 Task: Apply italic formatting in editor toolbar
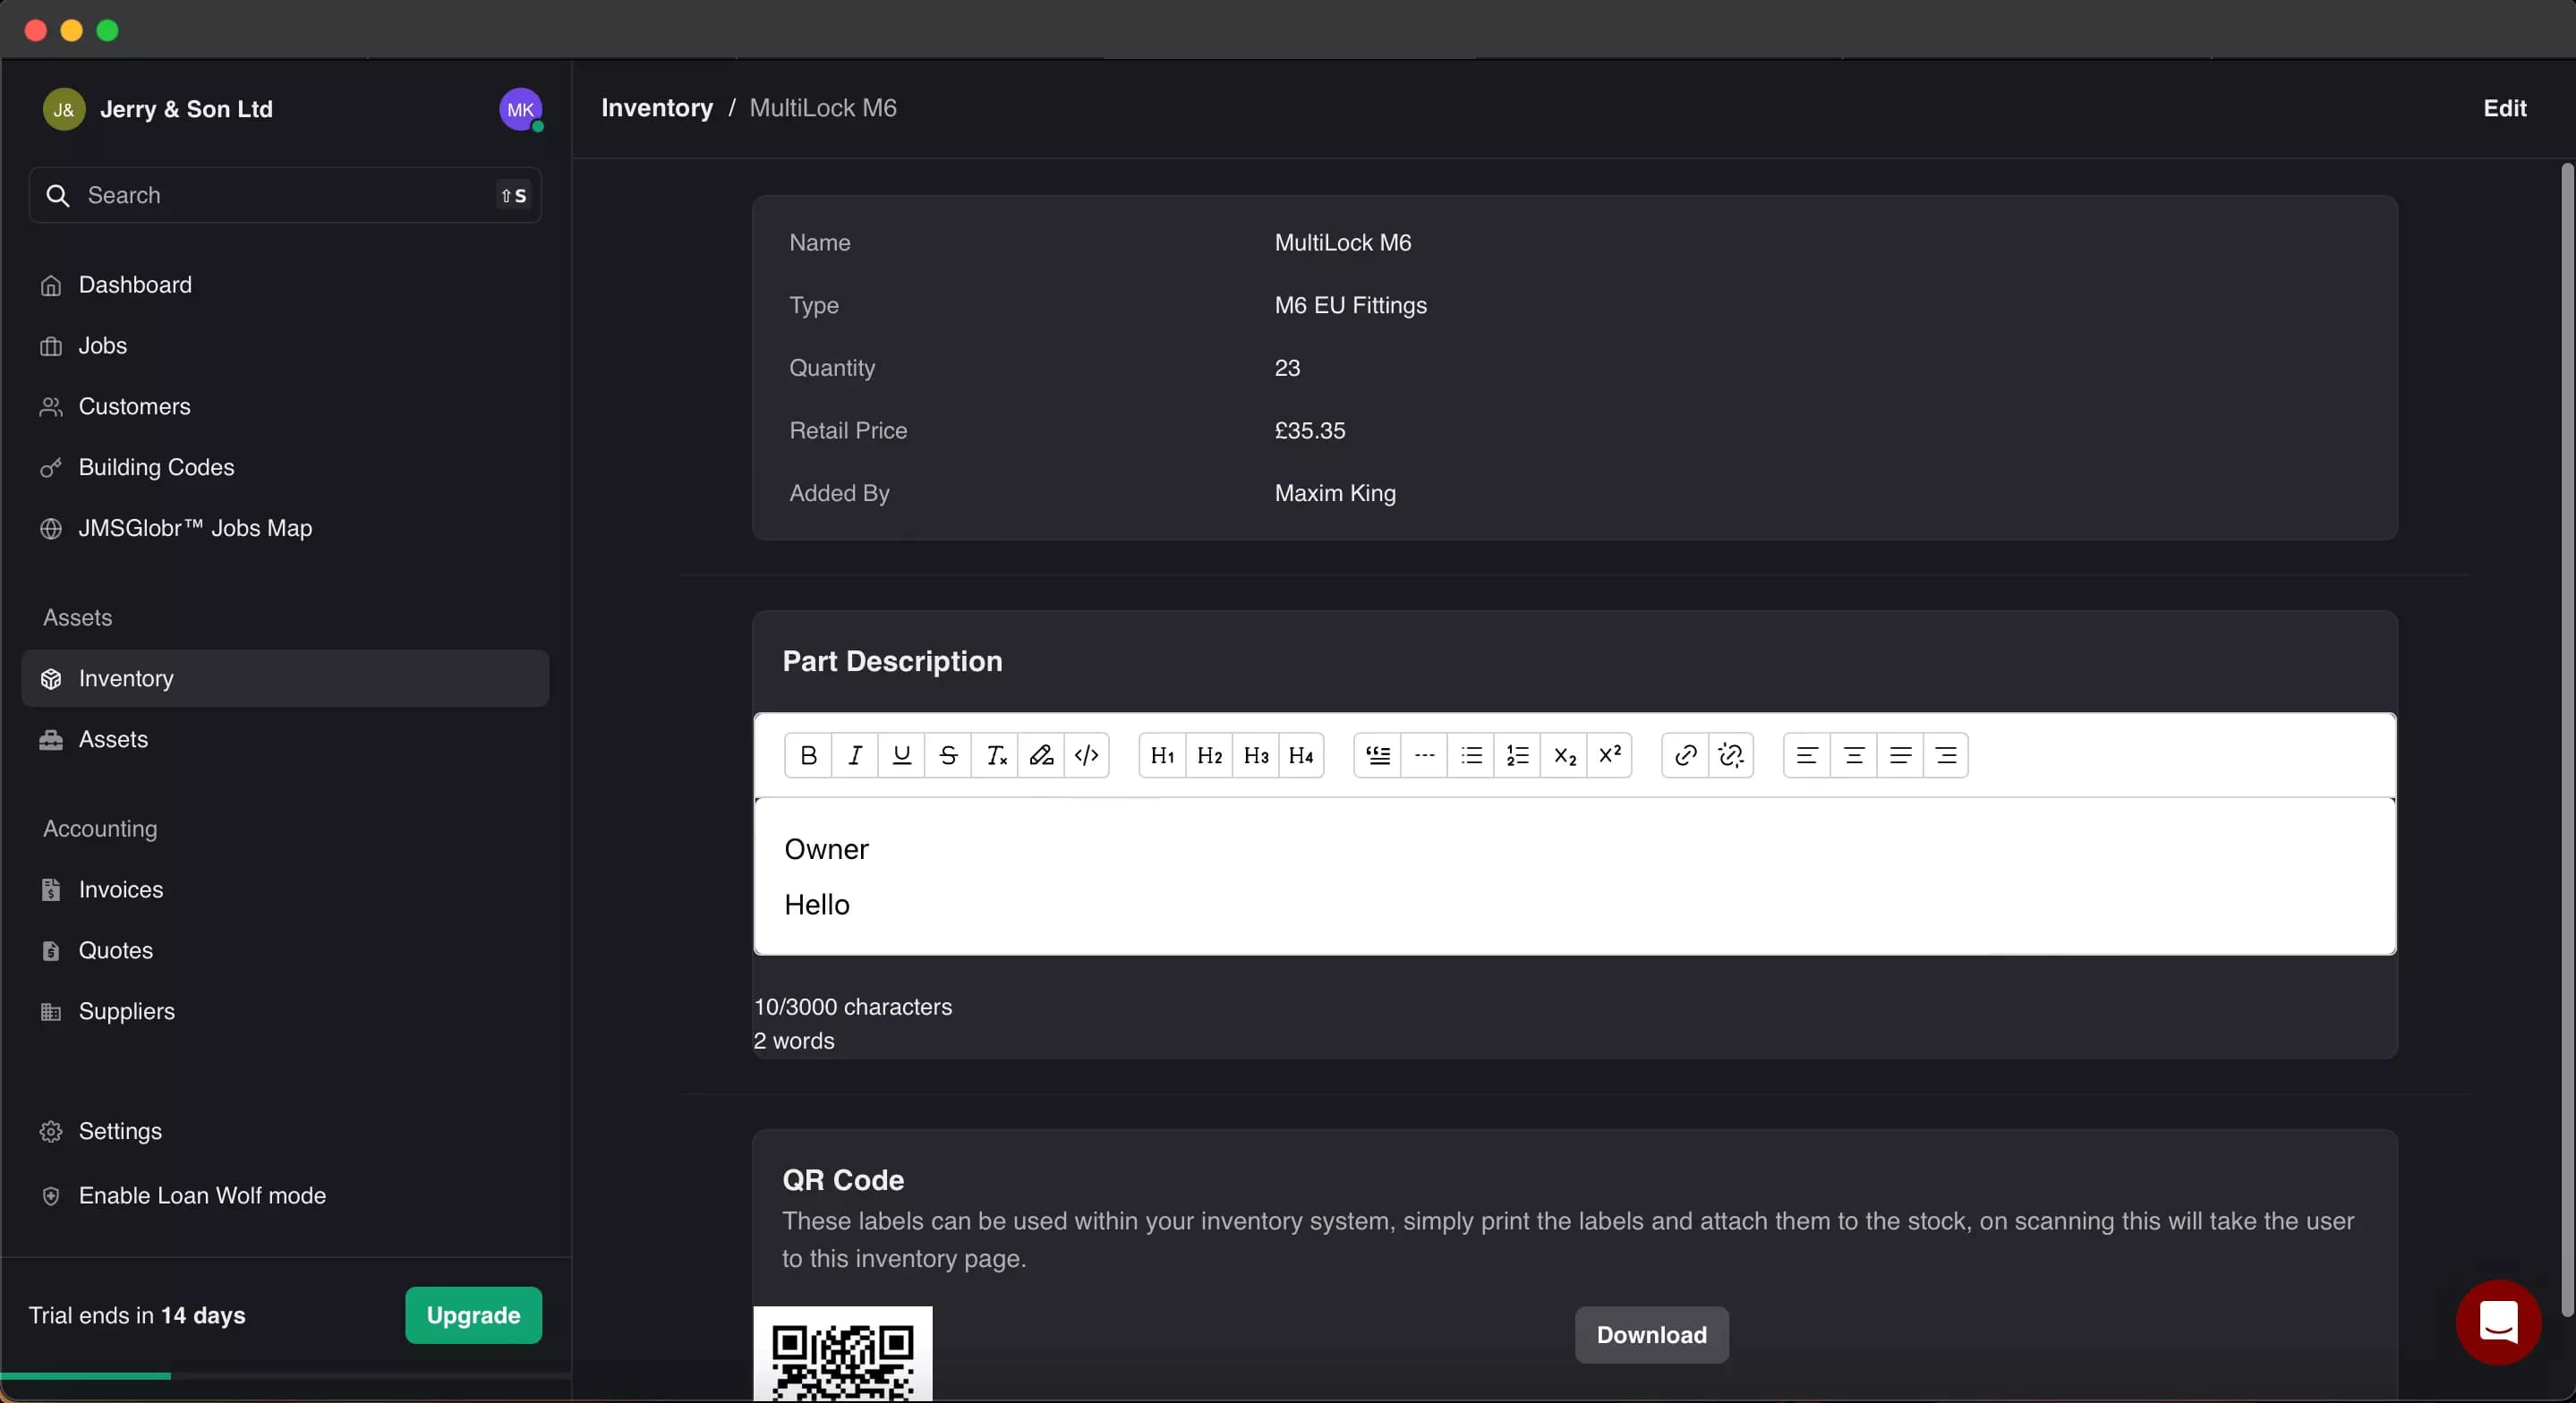tap(855, 755)
